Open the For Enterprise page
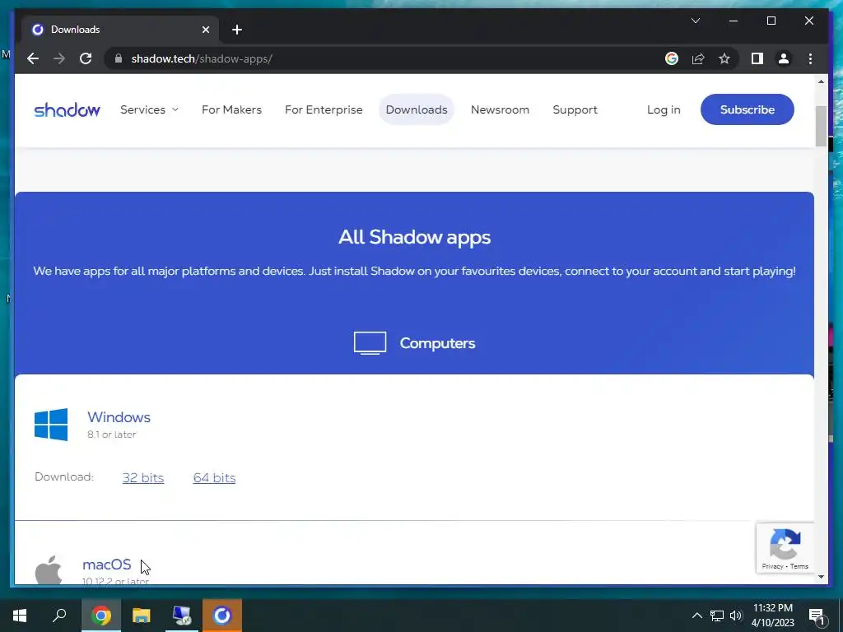Screen dimensions: 843x632 tap(324, 109)
